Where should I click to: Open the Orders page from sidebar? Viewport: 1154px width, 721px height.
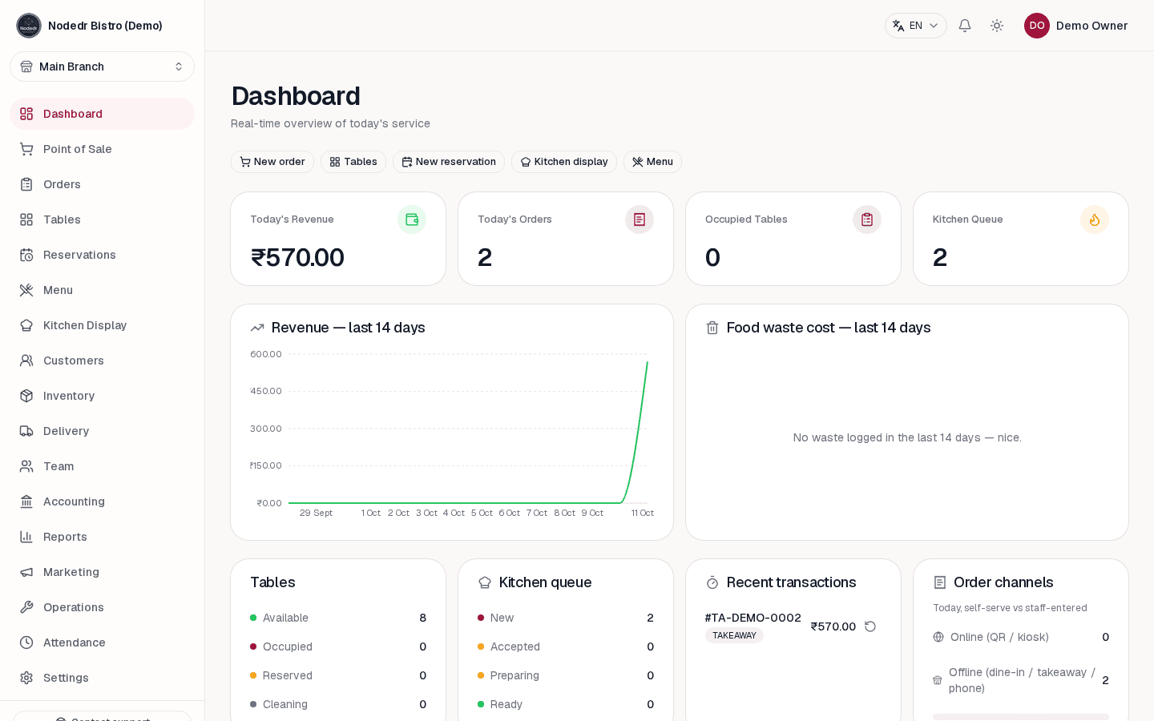click(x=103, y=184)
